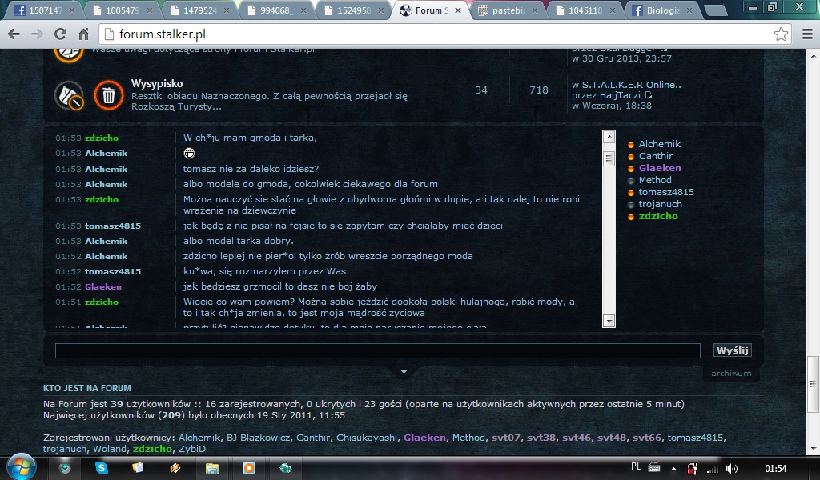This screenshot has height=480, width=820.
Task: Click the network signal tray icon
Action: click(712, 469)
